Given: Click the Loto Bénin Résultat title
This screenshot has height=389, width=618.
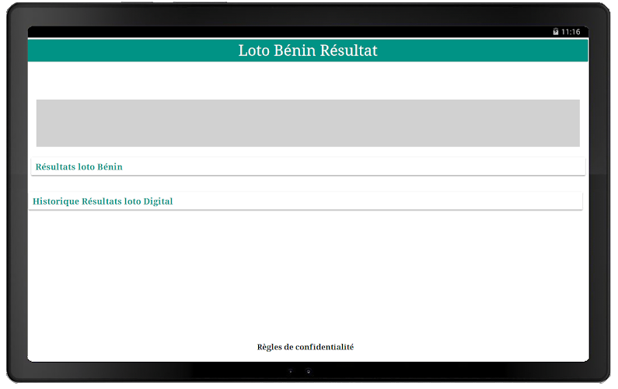Looking at the screenshot, I should (x=308, y=51).
